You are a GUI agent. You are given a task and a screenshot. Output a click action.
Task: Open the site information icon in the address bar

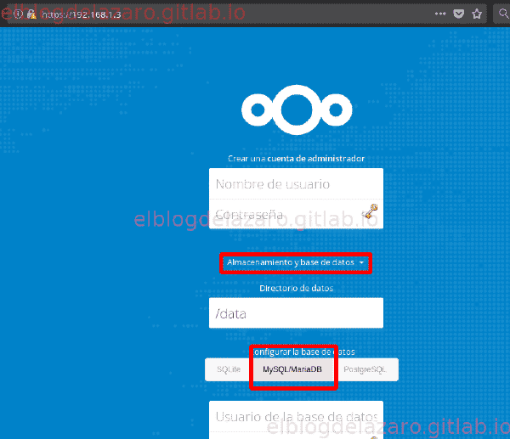[18, 14]
